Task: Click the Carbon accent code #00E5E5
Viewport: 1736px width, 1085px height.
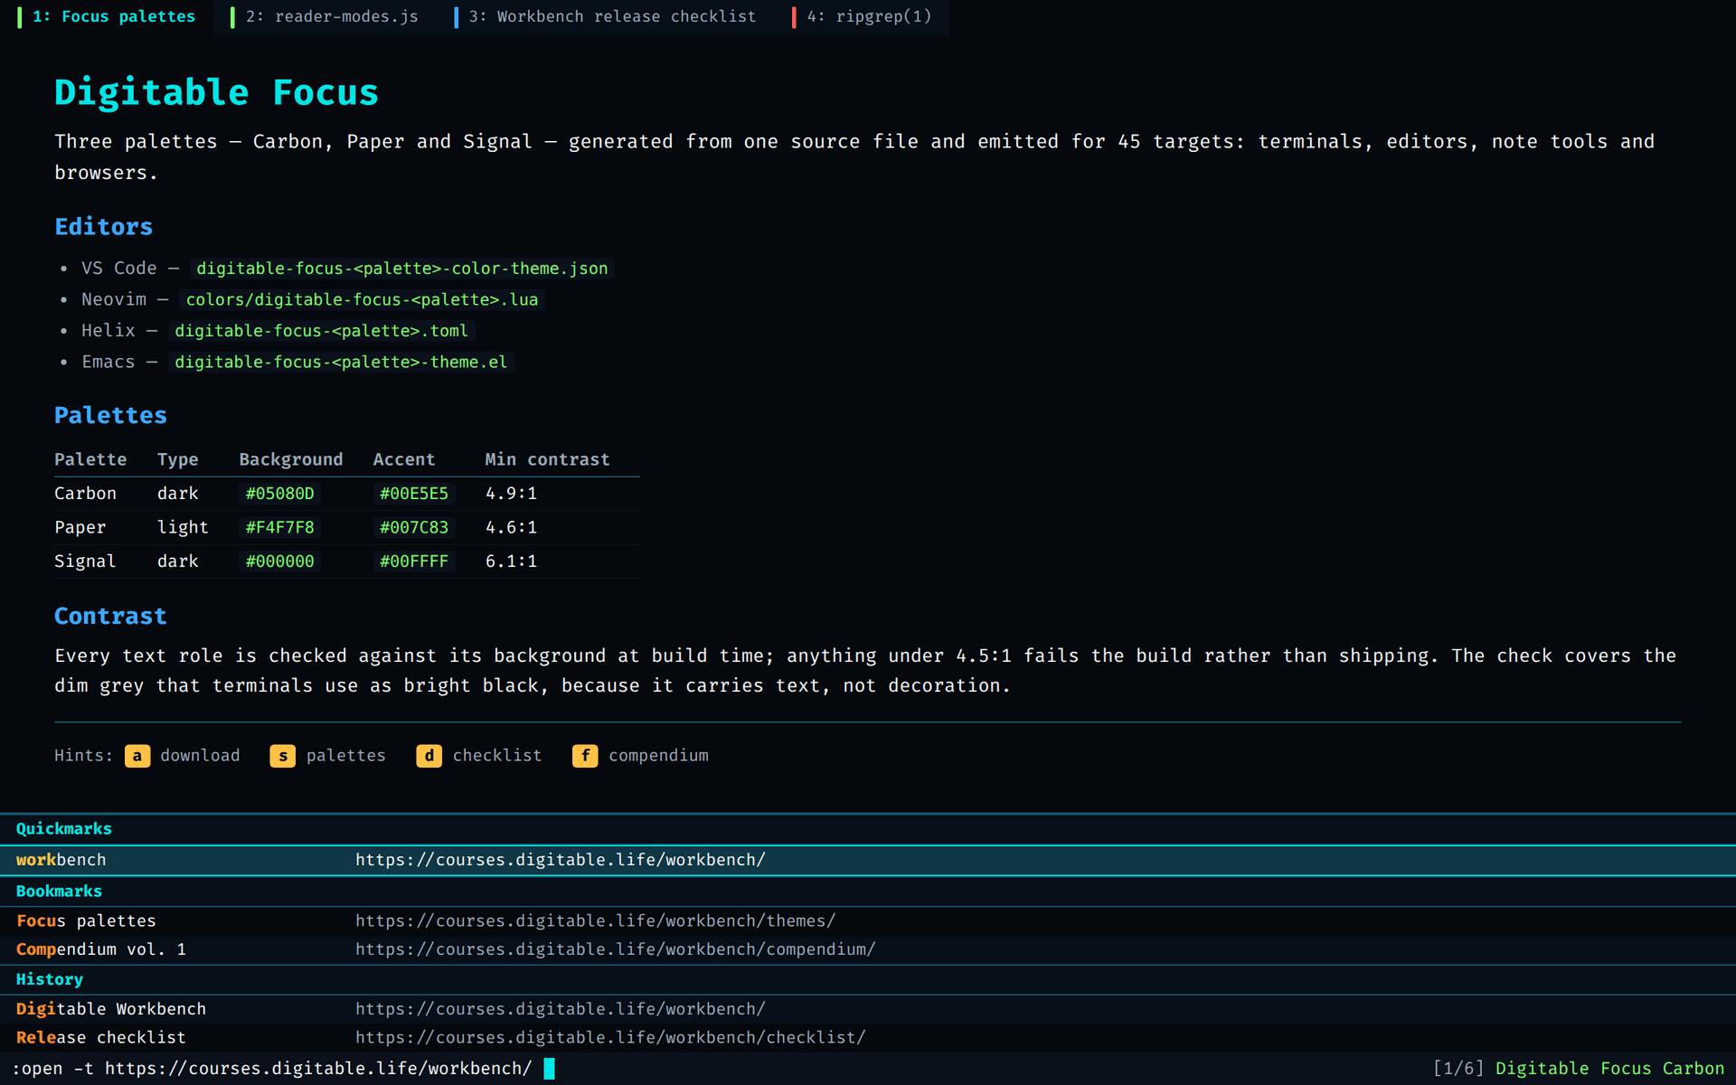Action: coord(414,494)
